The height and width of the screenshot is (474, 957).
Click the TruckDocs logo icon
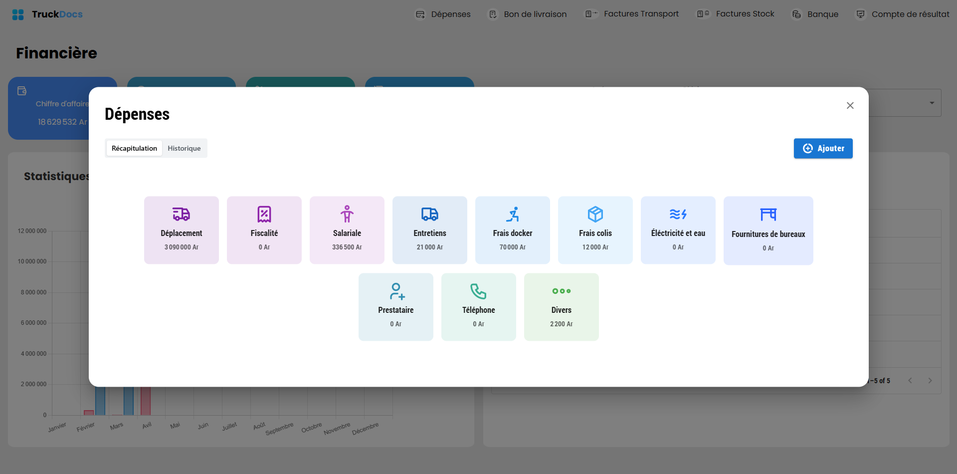click(x=18, y=14)
